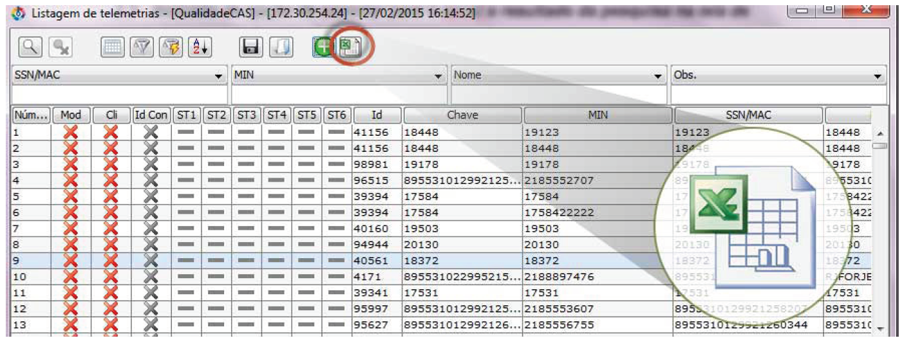
Task: Click the table scrollbar down arrow
Action: click(x=880, y=329)
